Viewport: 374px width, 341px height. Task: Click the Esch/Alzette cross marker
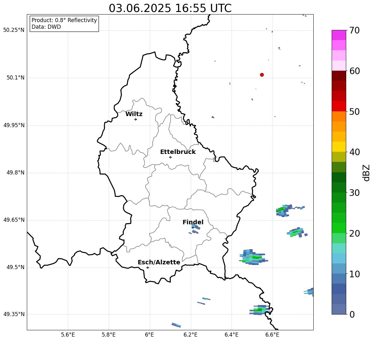click(x=148, y=268)
